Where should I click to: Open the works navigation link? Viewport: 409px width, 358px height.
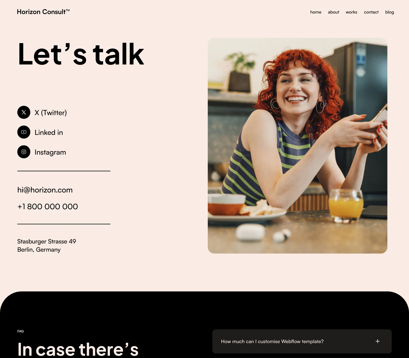coord(351,12)
